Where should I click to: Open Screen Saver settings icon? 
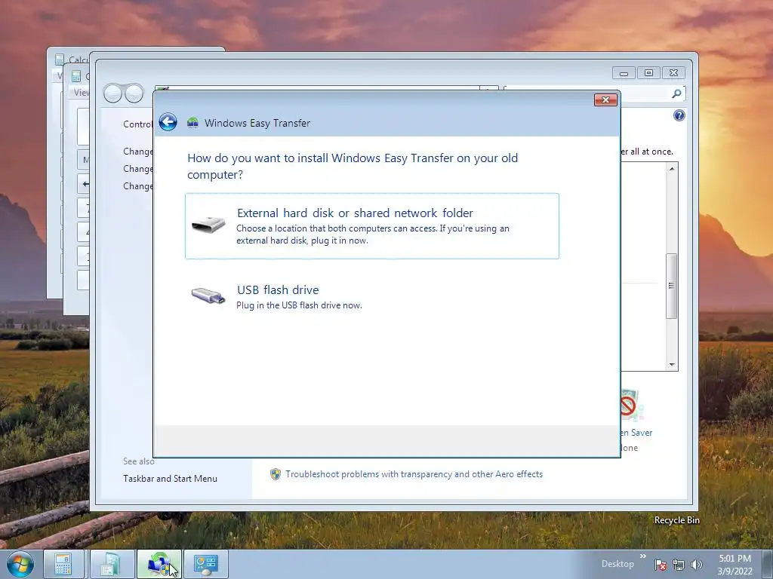630,405
